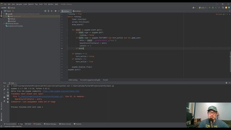Open the user account icon dropdown
The height and width of the screenshot is (130, 231).
tap(194, 8)
